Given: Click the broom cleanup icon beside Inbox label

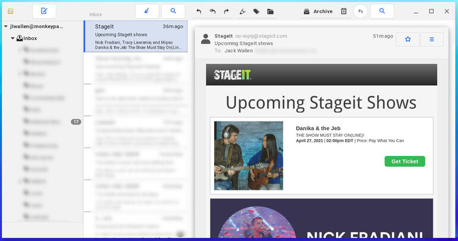Looking at the screenshot, I should pos(147,11).
